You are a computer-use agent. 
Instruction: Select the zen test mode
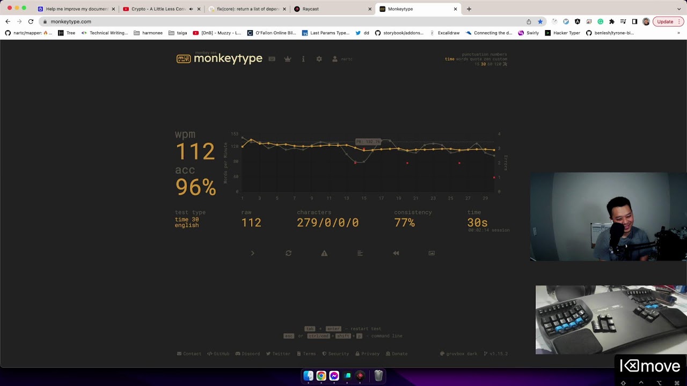coord(488,59)
